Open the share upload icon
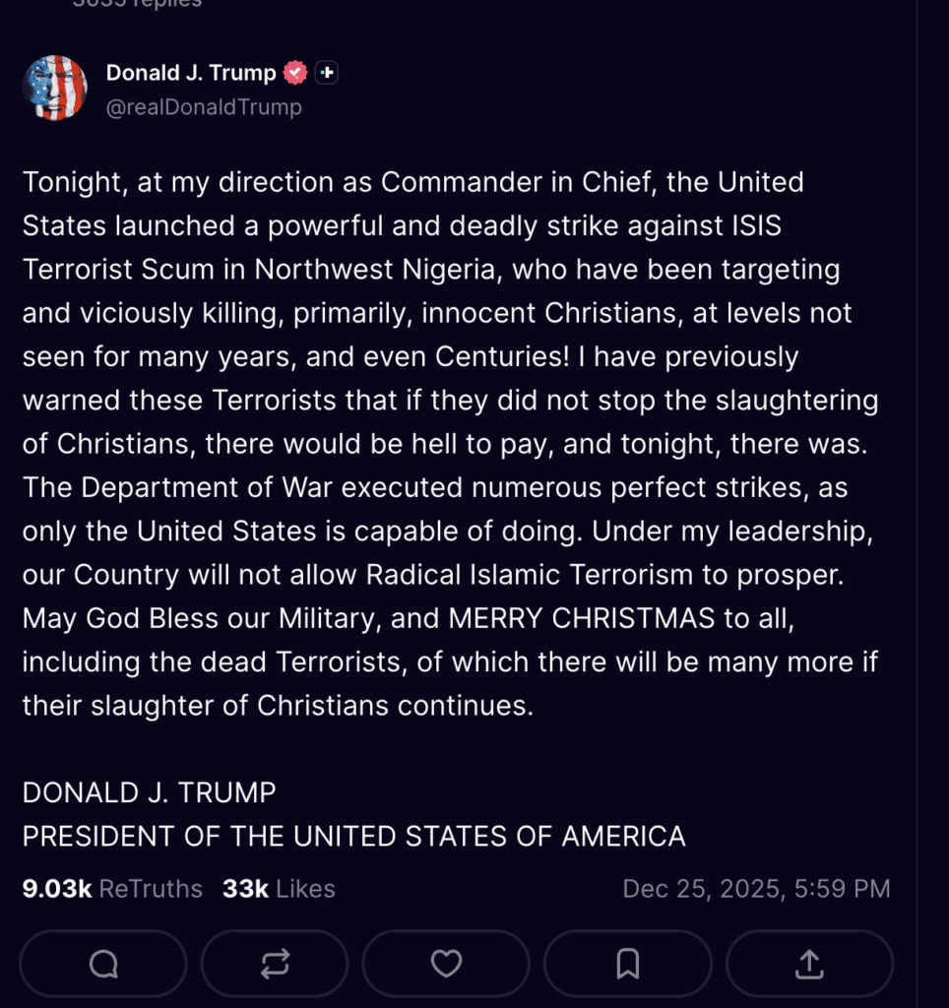Viewport: 949px width, 1008px height. tap(809, 964)
